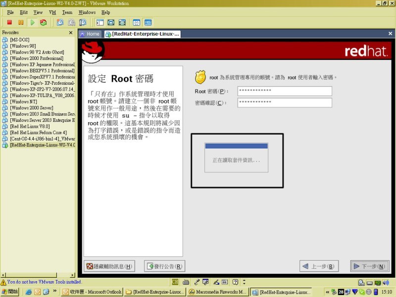Click the Summary view toolbar icon
Screen dimensions: 396x297
(137, 22)
